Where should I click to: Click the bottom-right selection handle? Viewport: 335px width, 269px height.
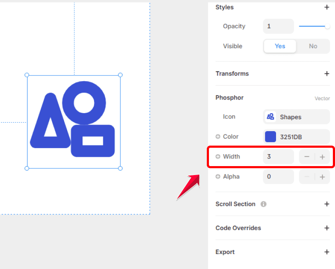120,168
